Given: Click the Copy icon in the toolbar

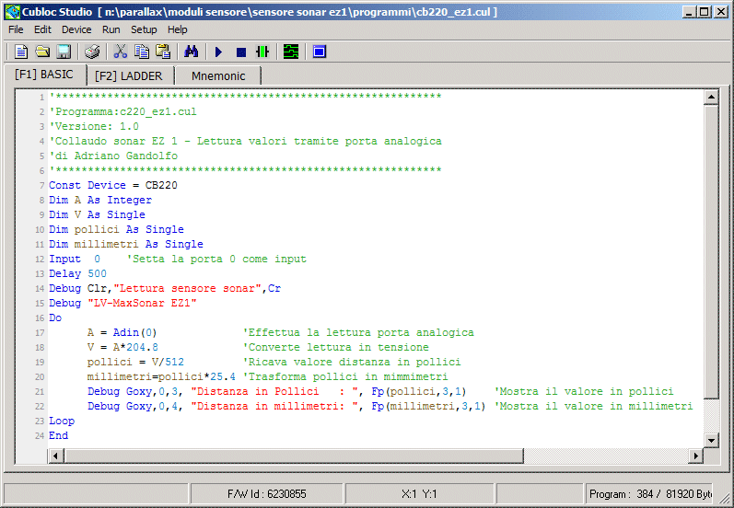Looking at the screenshot, I should (142, 52).
